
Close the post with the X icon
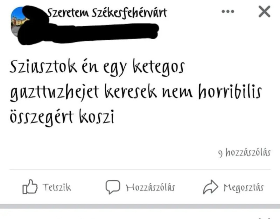[265, 12]
